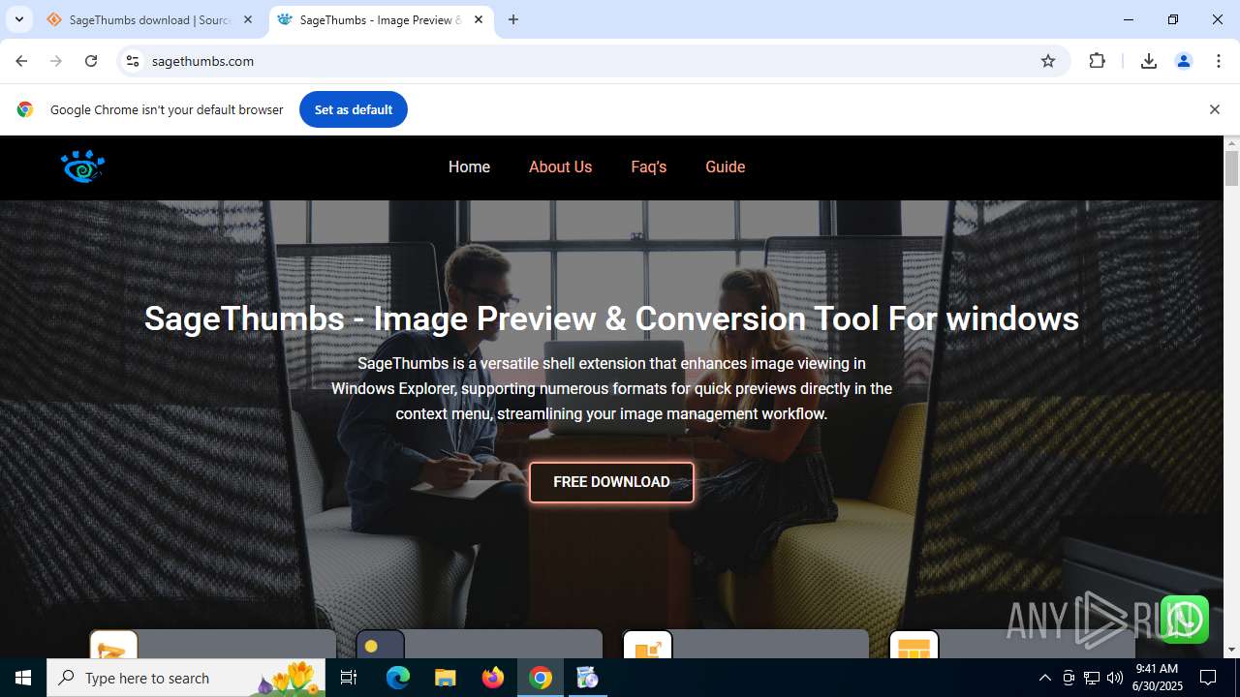Open a new browser tab
This screenshot has width=1240, height=697.
coord(513,19)
